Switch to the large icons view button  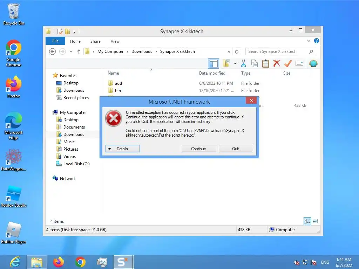(315, 221)
